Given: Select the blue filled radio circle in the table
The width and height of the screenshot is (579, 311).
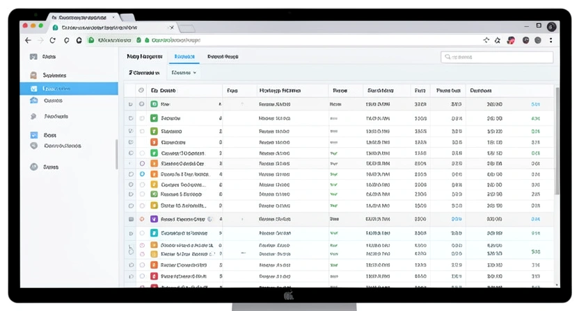Looking at the screenshot, I should 142,174.
